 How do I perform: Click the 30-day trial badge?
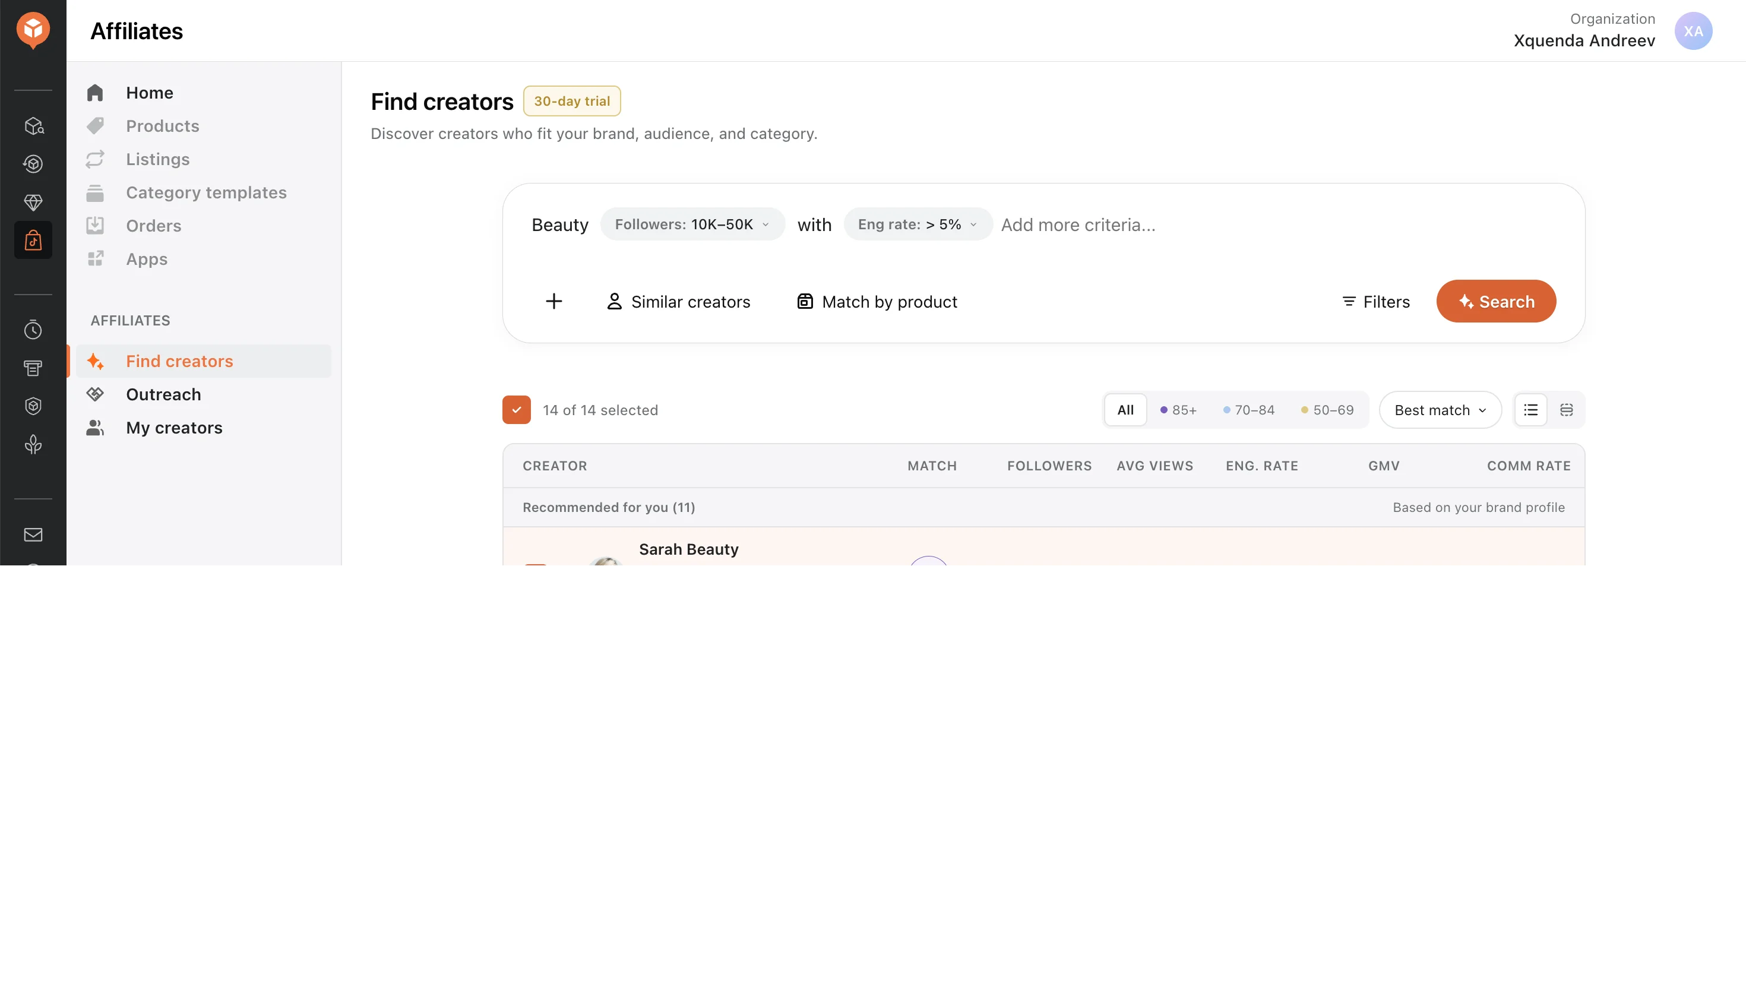click(571, 101)
